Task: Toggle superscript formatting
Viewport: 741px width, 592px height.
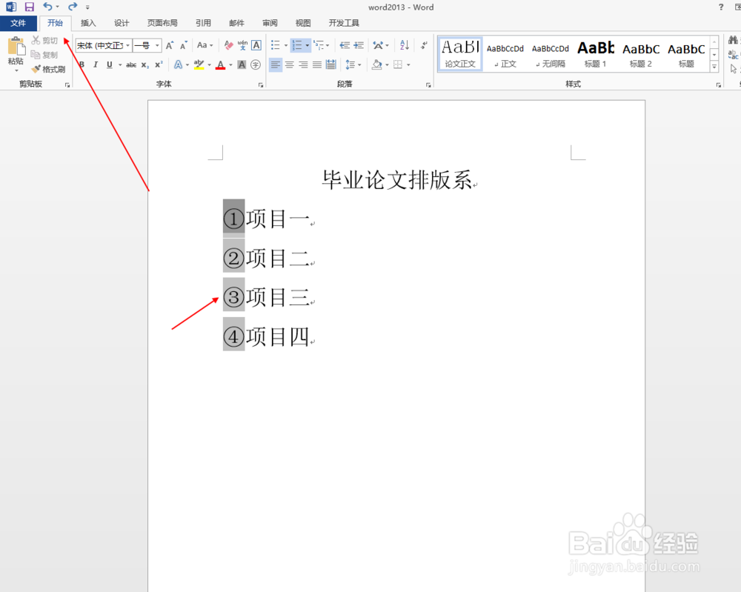Action: click(x=159, y=65)
